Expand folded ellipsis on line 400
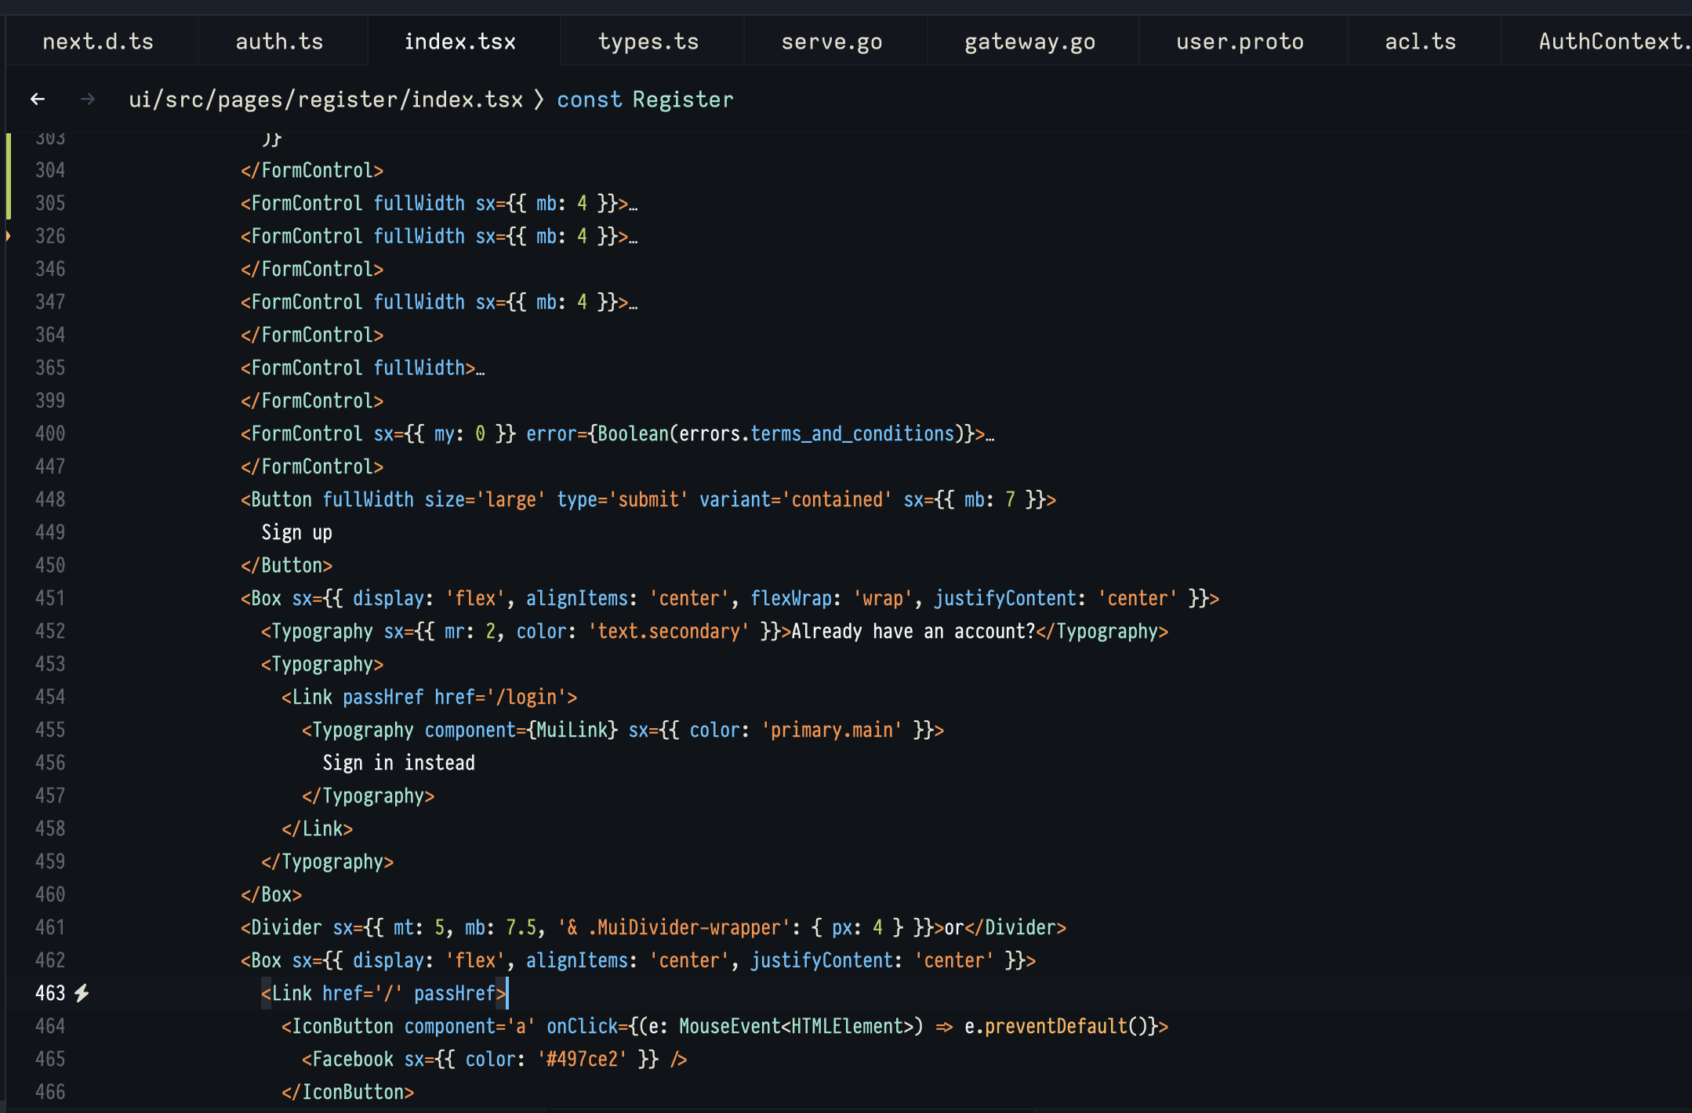Image resolution: width=1692 pixels, height=1113 pixels. coord(990,434)
